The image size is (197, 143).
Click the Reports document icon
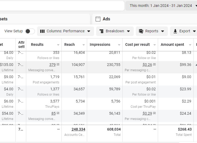[x=141, y=31]
